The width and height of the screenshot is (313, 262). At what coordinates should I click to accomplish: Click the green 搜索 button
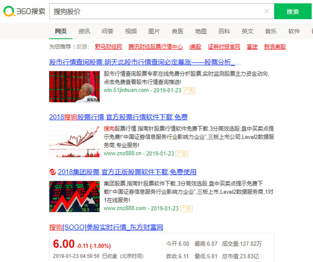(292, 11)
